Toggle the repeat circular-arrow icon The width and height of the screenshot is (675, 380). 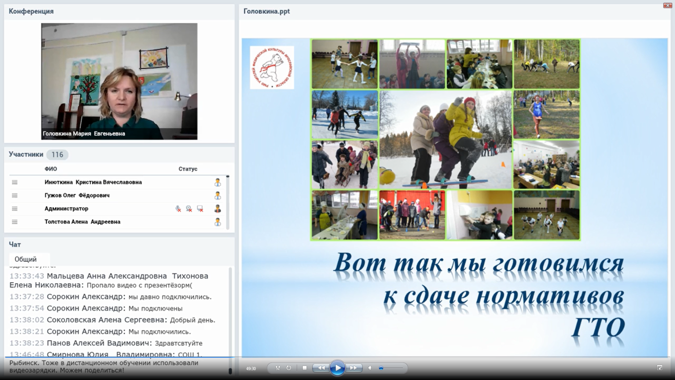coord(289,368)
